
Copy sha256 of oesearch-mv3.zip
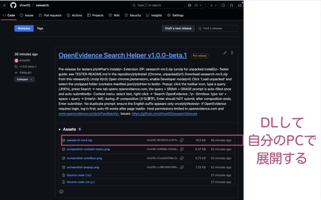point(182,140)
